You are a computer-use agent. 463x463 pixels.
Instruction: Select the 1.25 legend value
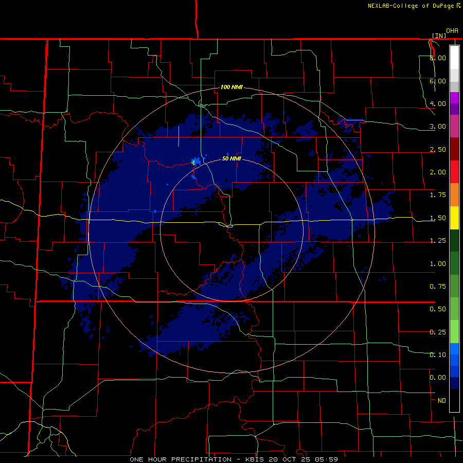coord(438,241)
